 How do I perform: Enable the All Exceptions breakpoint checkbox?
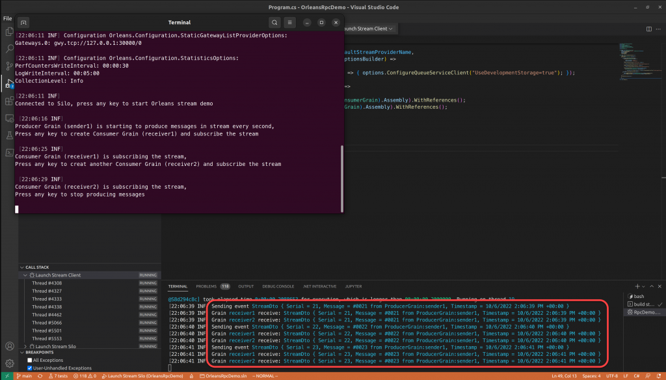pyautogui.click(x=30, y=360)
